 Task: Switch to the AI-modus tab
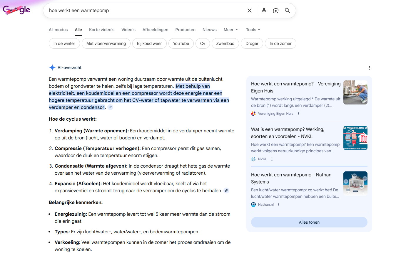point(58,30)
